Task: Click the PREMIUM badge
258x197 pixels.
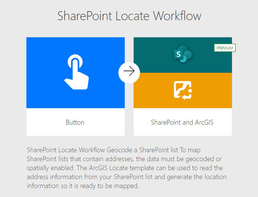Action: pyautogui.click(x=225, y=48)
